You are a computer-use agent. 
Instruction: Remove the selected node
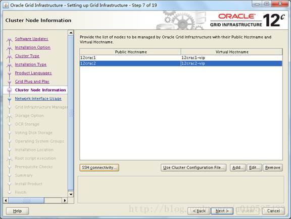273,168
